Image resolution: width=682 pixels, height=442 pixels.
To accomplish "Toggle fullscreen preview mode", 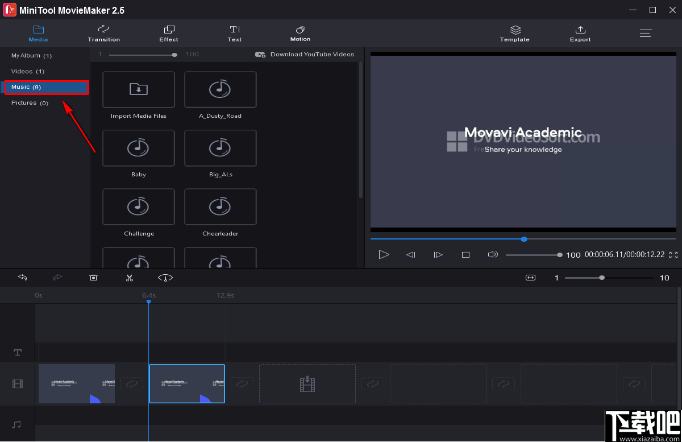I will point(673,254).
